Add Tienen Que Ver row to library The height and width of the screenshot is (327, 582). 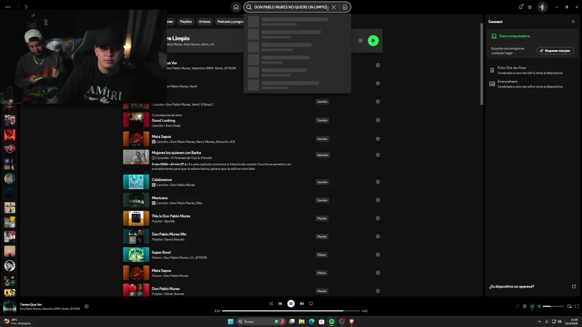click(378, 65)
